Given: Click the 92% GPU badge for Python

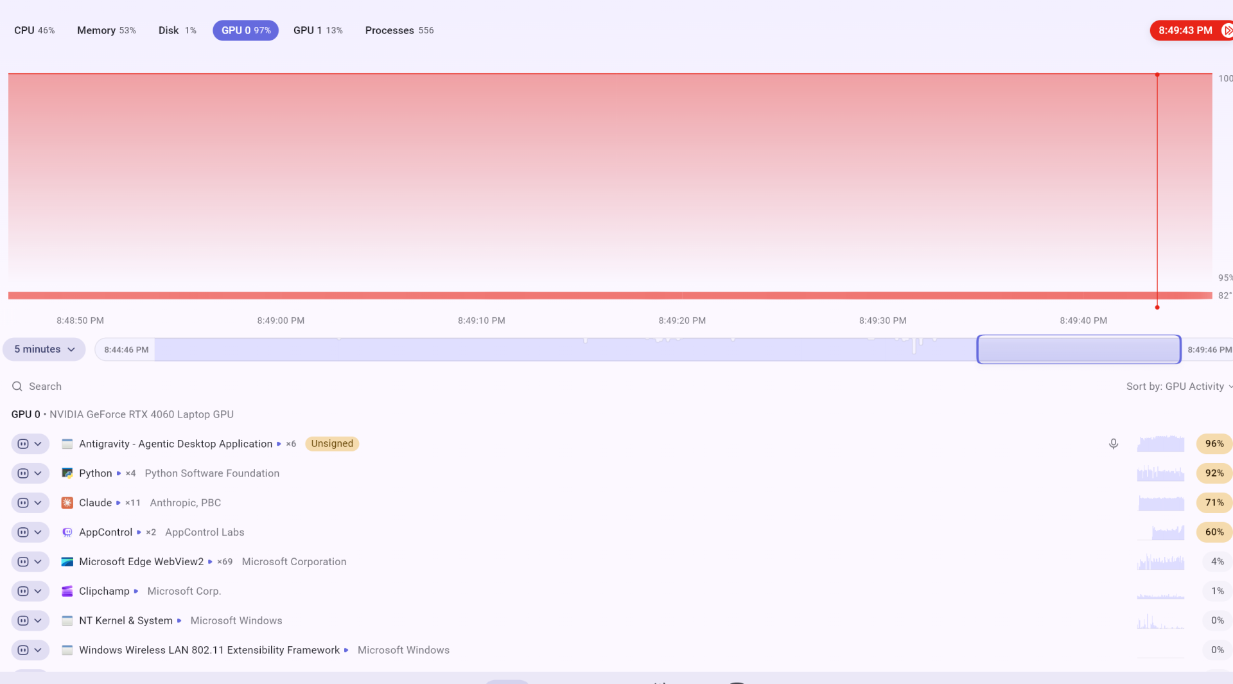Looking at the screenshot, I should [x=1214, y=473].
